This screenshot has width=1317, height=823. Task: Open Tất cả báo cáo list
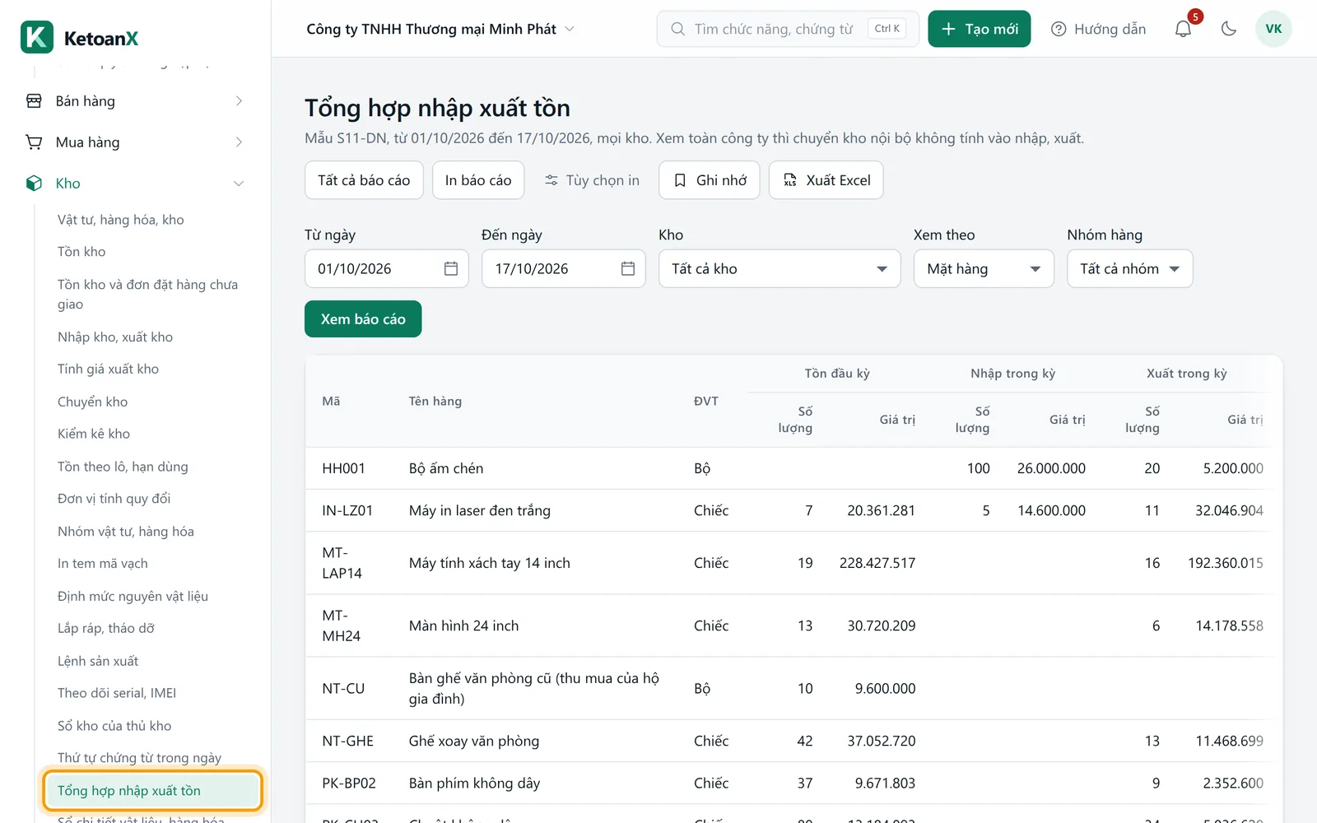[x=364, y=180]
